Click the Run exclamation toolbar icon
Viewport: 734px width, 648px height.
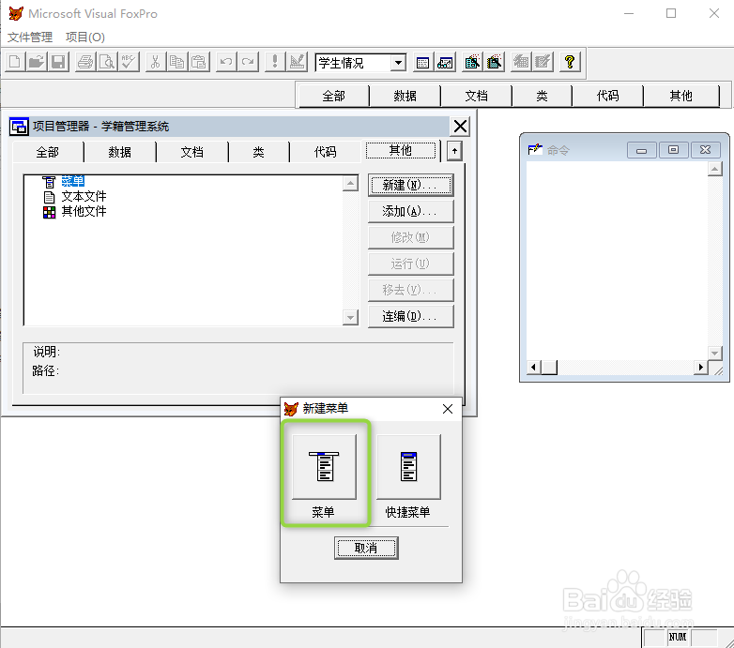275,62
